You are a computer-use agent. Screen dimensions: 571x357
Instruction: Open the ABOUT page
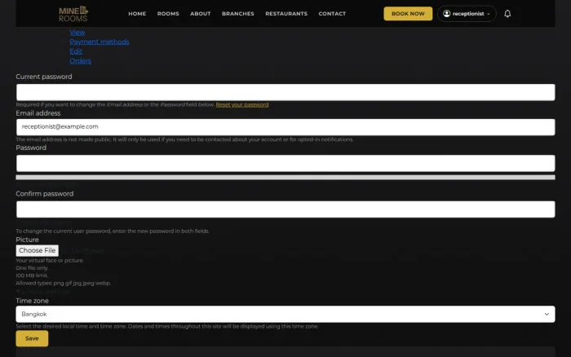click(201, 14)
